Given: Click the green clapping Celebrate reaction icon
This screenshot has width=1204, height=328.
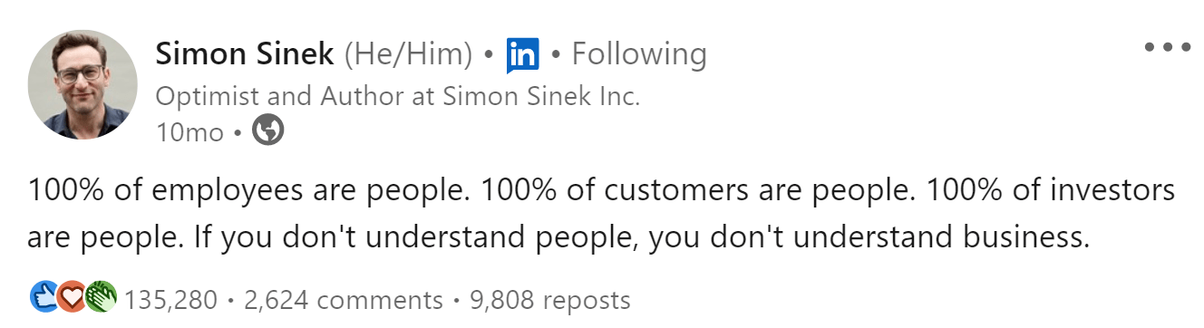Looking at the screenshot, I should (102, 297).
